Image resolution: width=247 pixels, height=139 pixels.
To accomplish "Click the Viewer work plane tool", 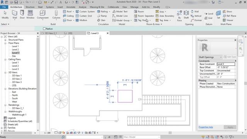I will tap(228, 20).
